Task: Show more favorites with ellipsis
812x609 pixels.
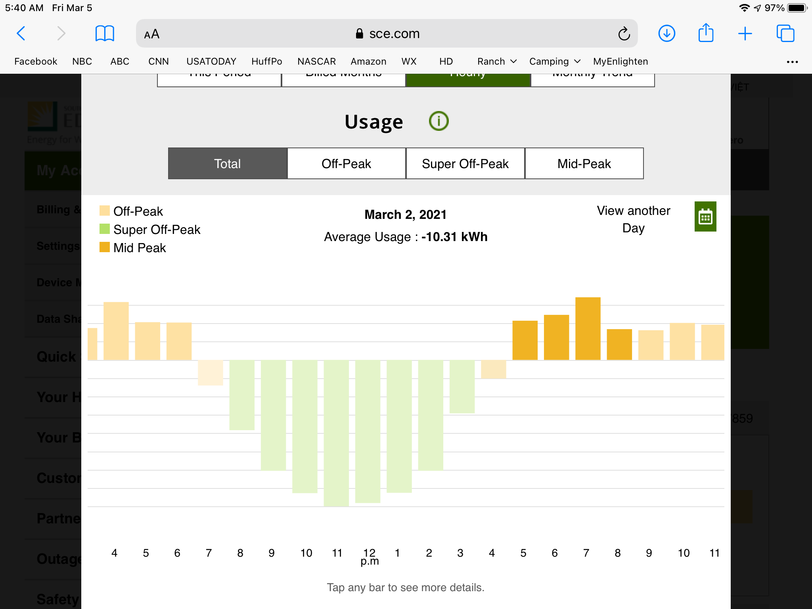Action: point(792,62)
